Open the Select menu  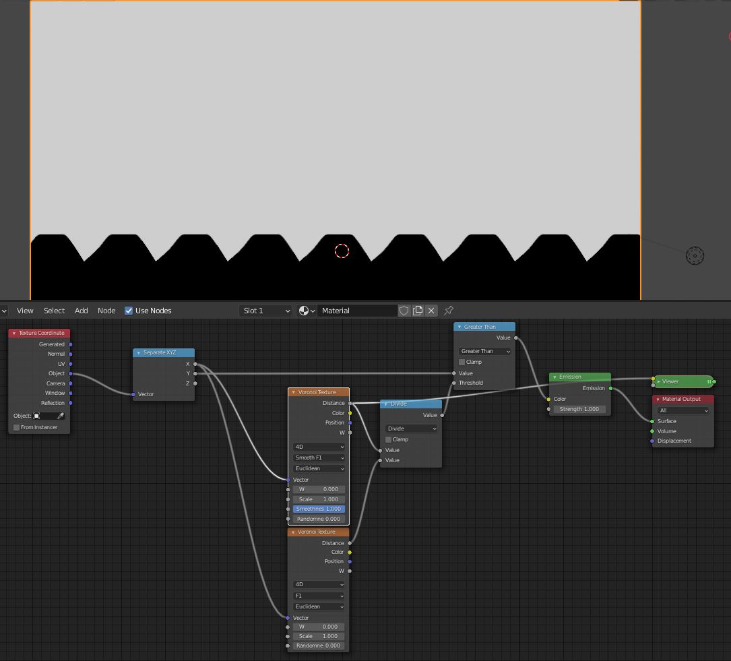54,311
